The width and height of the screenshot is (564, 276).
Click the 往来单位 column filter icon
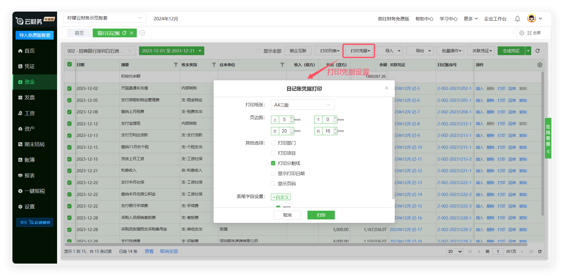(282, 65)
